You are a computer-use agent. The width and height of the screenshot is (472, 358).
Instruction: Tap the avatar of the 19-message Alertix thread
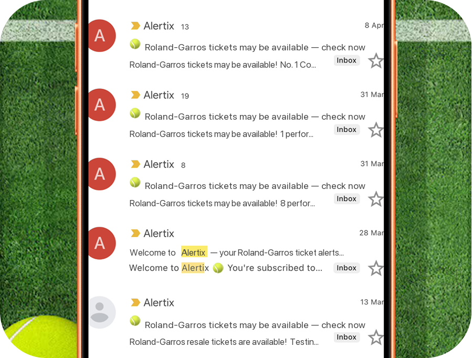100,105
